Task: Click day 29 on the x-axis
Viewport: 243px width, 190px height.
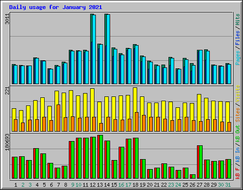Action: 214,185
